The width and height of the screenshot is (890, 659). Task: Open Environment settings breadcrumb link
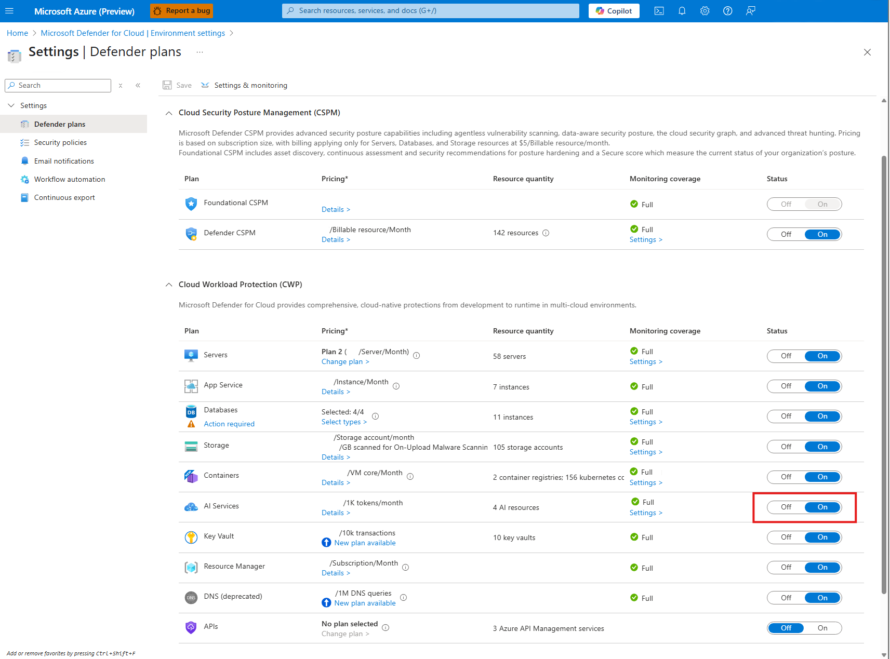point(133,33)
